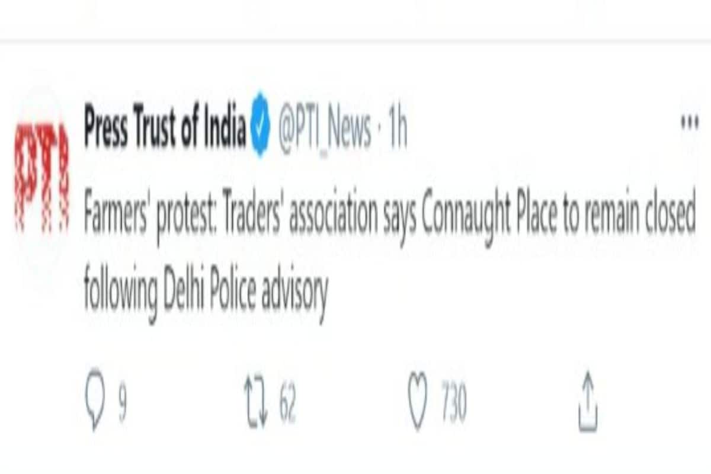Click the @PTI_News handle

point(325,127)
